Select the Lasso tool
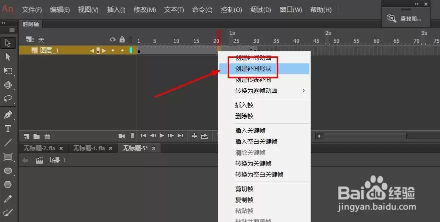Image resolution: width=440 pixels, height=222 pixels. [x=8, y=99]
